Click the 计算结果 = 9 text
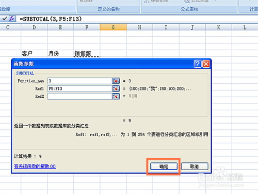 click(x=28, y=156)
